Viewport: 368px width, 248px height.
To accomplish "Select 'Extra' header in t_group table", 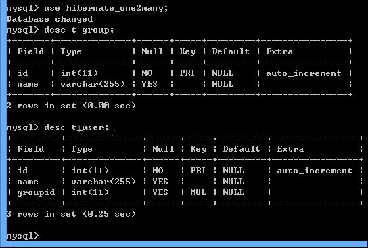I will (x=279, y=51).
